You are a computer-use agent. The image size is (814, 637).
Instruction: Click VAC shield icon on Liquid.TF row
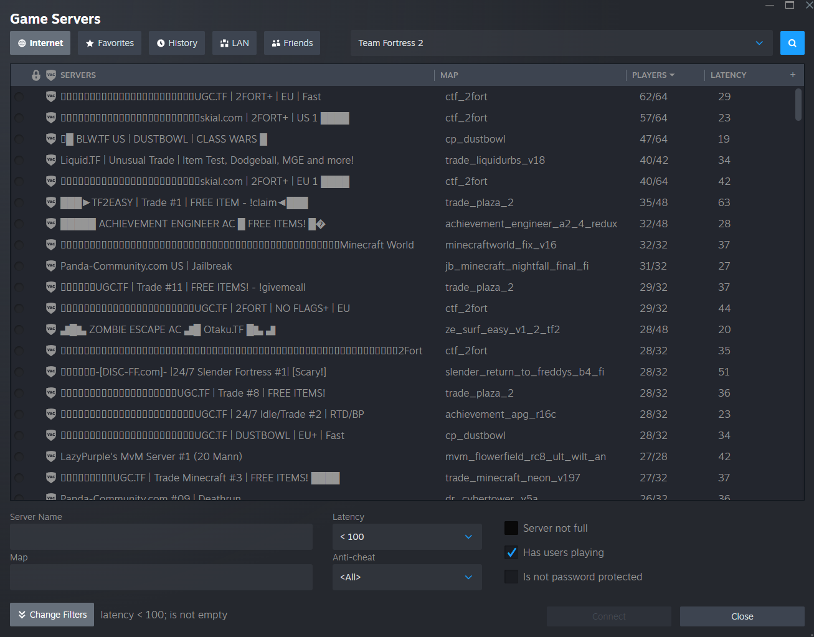pos(51,160)
